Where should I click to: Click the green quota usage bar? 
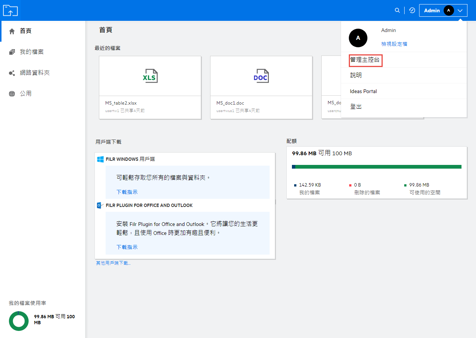coord(378,167)
